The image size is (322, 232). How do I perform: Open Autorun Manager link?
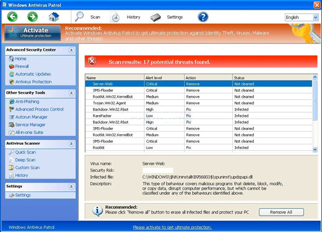tap(32, 117)
